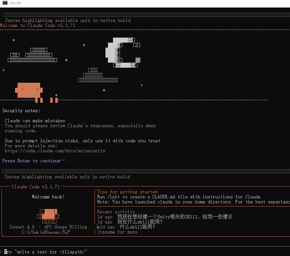Select the Unity SKill recent activity entry

click(175, 217)
